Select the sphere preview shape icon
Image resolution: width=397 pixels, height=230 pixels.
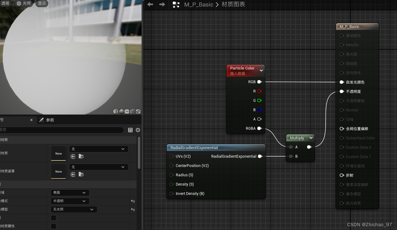[x=121, y=111]
